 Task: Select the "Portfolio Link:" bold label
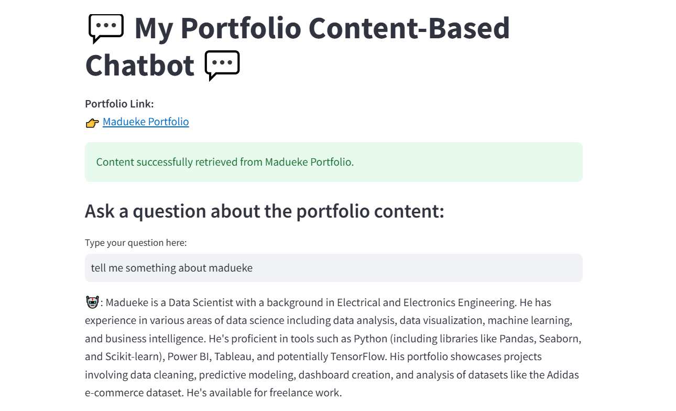119,104
